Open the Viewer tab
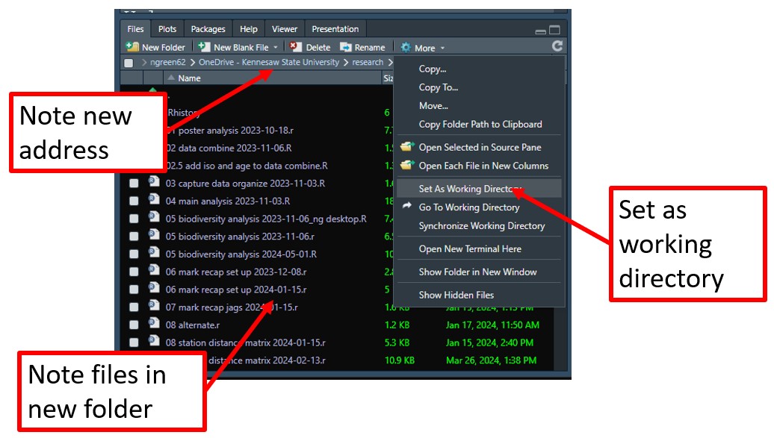Screen dimensions: 774x438 (285, 29)
